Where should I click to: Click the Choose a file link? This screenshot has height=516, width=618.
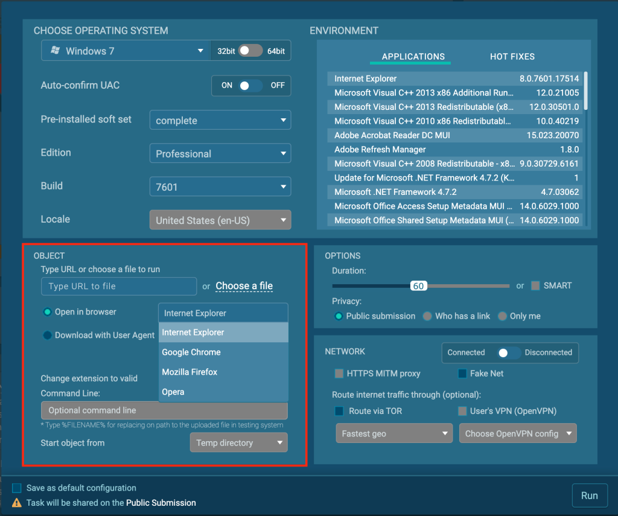[244, 286]
